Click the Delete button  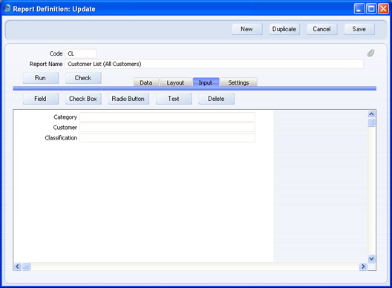[x=216, y=99]
